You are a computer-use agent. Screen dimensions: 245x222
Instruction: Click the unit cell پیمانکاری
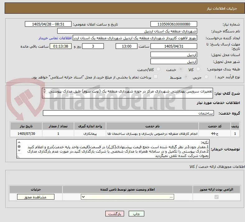click(x=90, y=134)
